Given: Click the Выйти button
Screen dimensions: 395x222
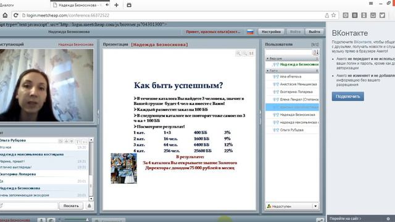Looking at the screenshot, I should pyautogui.click(x=314, y=31).
